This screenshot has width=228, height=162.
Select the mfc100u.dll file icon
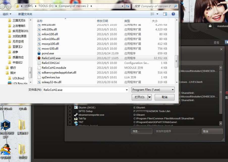pyautogui.click(x=39, y=29)
